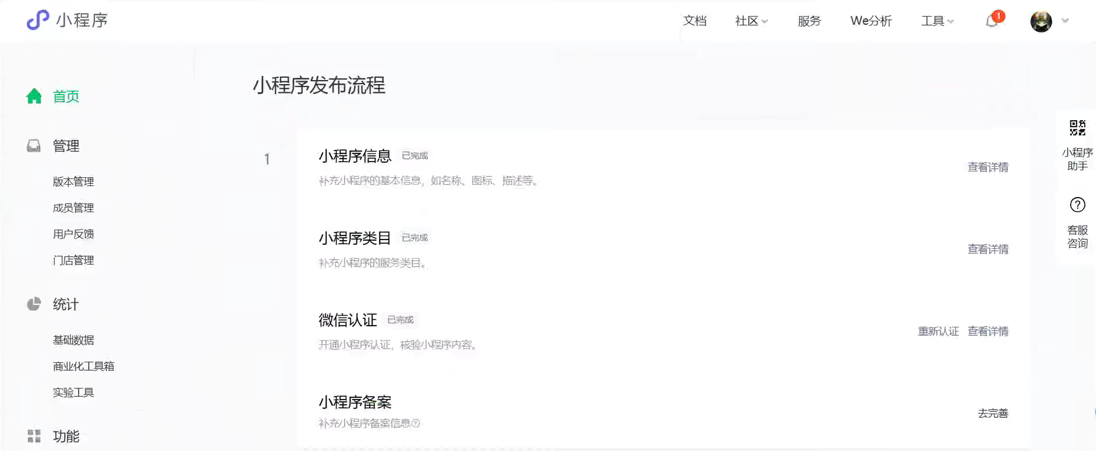This screenshot has height=451, width=1096.
Task: Click the 统计 pie chart icon
Action: (x=34, y=304)
